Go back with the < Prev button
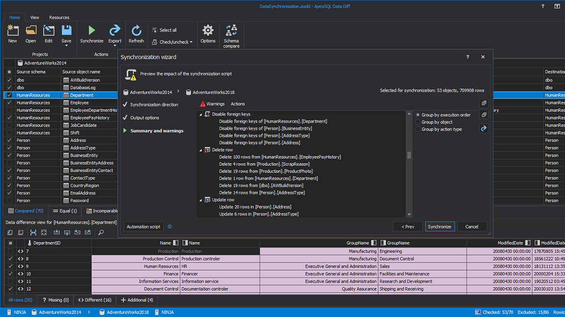The width and height of the screenshot is (565, 317). pos(408,227)
